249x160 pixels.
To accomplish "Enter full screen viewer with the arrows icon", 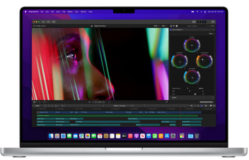I will (167, 102).
